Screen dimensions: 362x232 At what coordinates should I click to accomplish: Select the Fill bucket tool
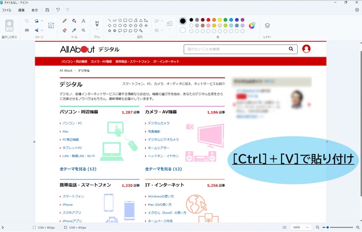pyautogui.click(x=74, y=21)
